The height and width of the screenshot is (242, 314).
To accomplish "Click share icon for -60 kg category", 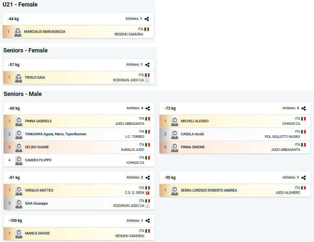I will (x=148, y=108).
